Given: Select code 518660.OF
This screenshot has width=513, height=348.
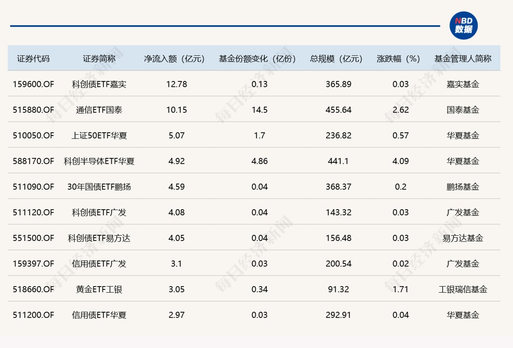Looking at the screenshot, I should point(33,289).
